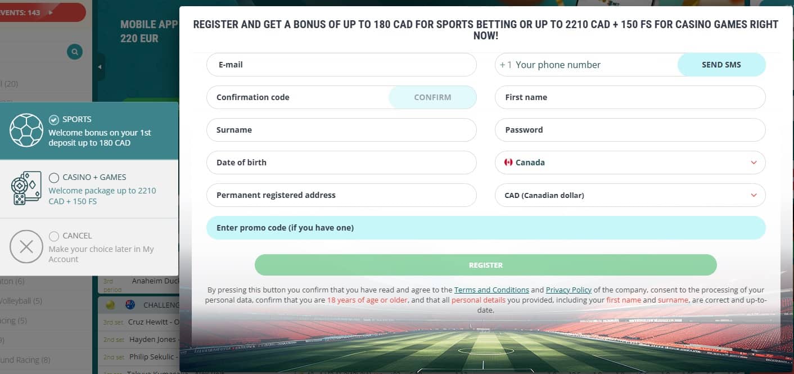Click the promo code input field
The height and width of the screenshot is (374, 794).
click(486, 227)
